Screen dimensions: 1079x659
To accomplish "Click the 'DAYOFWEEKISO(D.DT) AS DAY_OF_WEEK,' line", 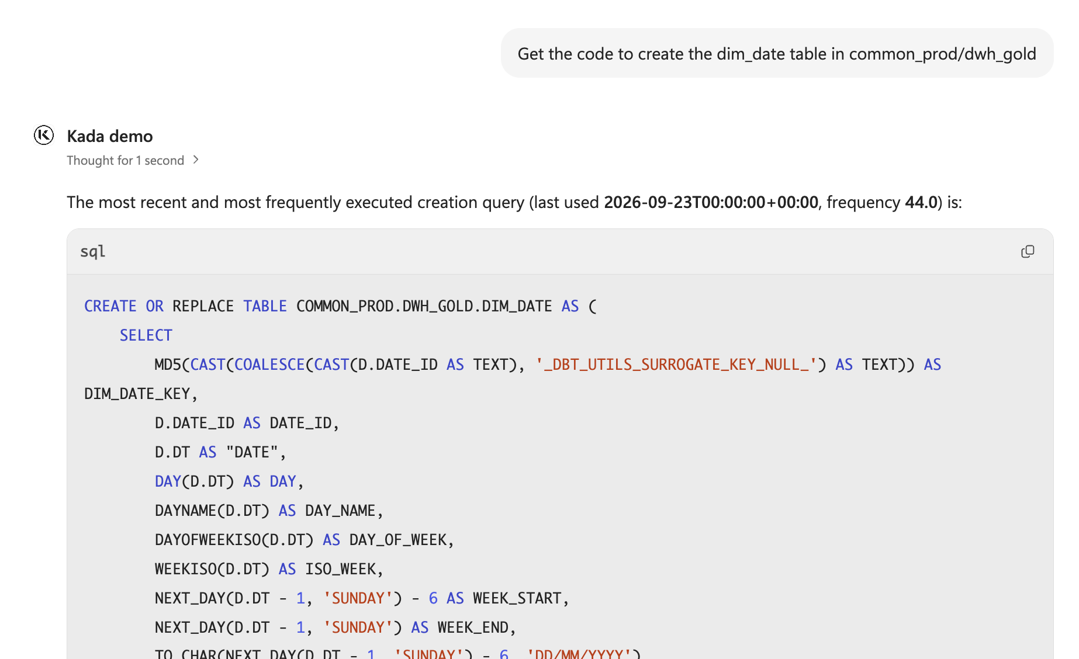I will click(x=304, y=540).
